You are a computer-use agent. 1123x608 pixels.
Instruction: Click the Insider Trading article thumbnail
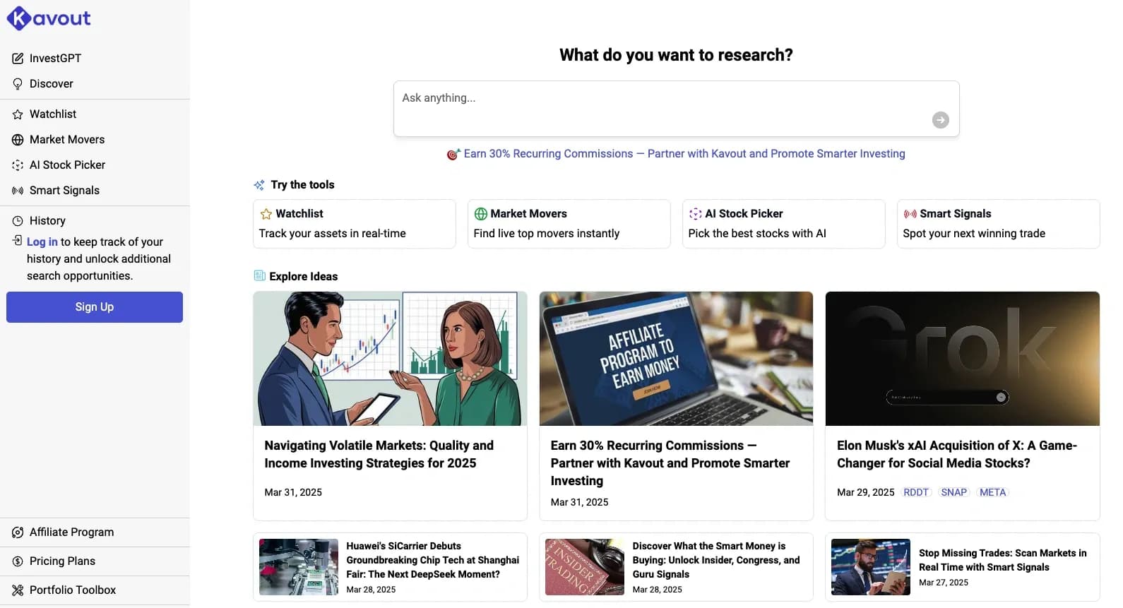point(585,567)
